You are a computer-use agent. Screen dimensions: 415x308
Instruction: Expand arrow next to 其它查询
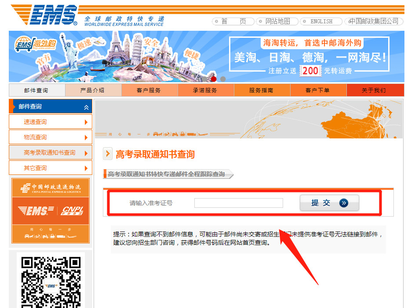click(x=86, y=168)
